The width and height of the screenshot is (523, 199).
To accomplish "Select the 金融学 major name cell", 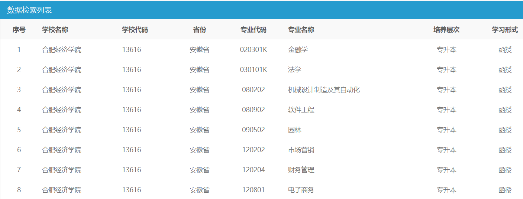I will point(298,49).
